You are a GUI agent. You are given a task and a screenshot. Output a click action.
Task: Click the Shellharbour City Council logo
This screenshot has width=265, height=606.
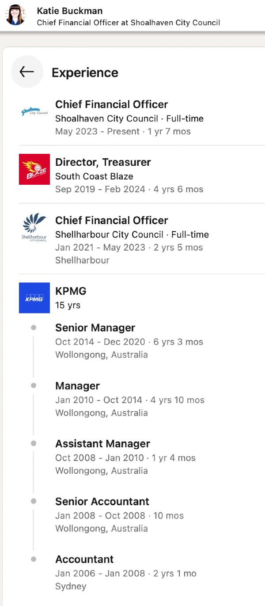(34, 227)
